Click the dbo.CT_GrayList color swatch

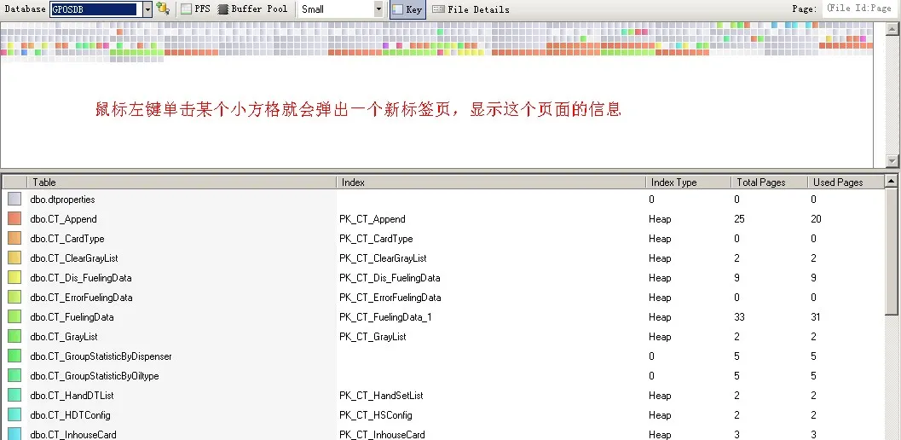[x=15, y=337]
